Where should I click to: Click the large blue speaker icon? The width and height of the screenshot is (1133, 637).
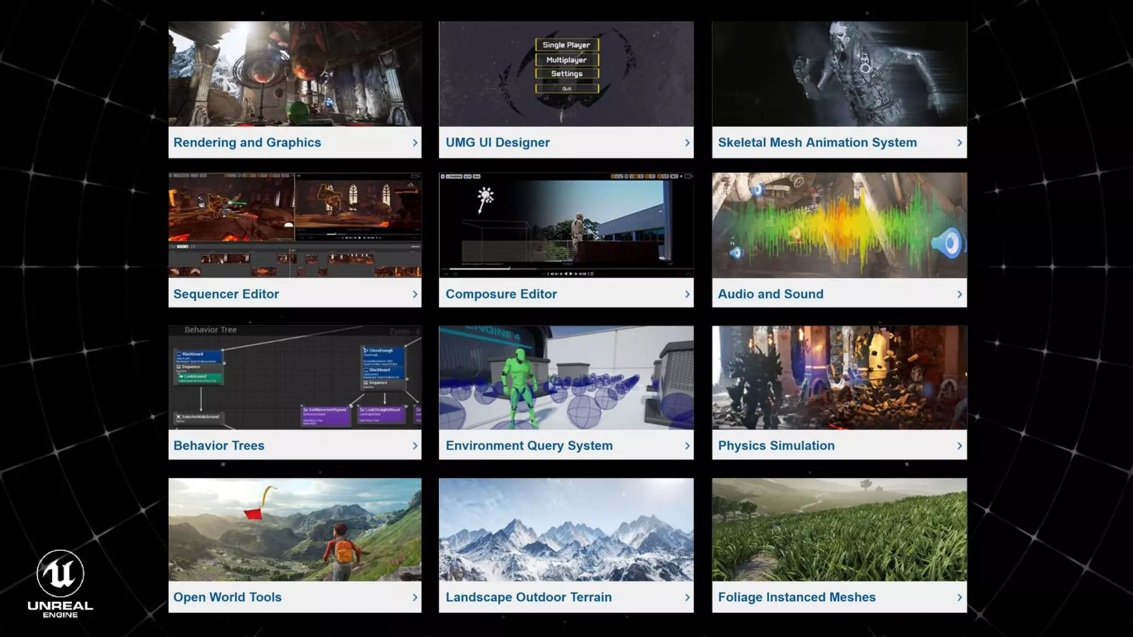pyautogui.click(x=948, y=243)
